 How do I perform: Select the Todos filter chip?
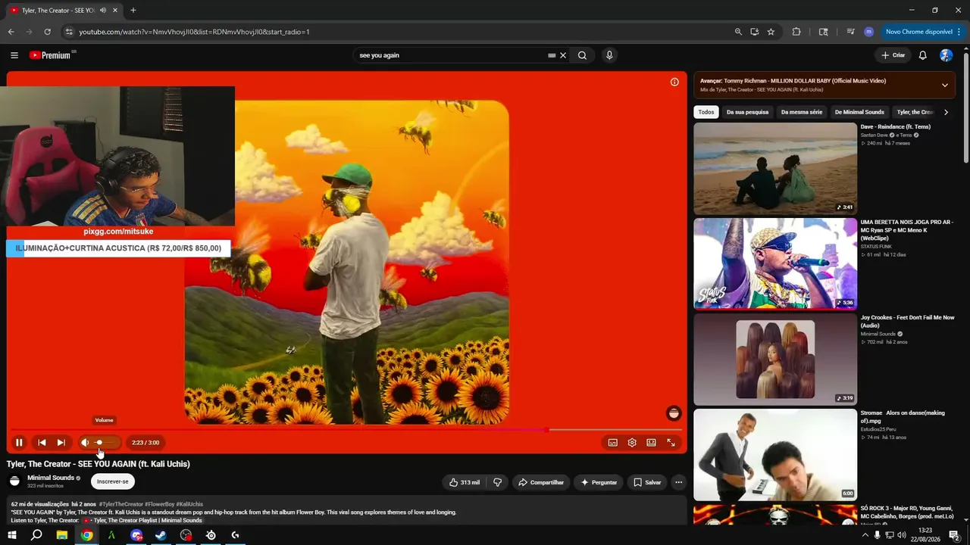tap(706, 112)
